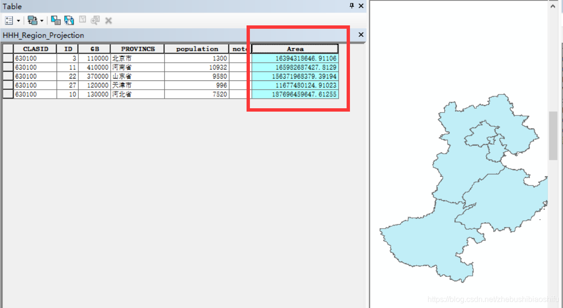
Task: Click the table corner select-all box
Action: (8, 49)
